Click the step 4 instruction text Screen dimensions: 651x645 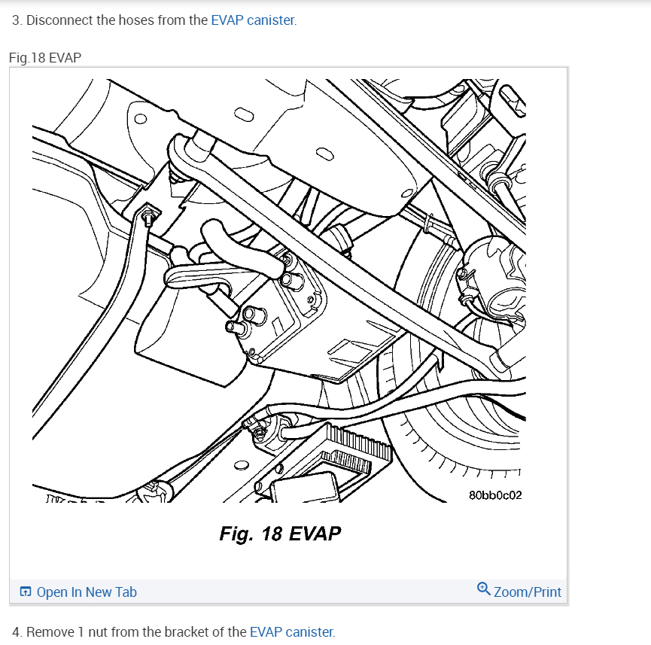pos(174,631)
